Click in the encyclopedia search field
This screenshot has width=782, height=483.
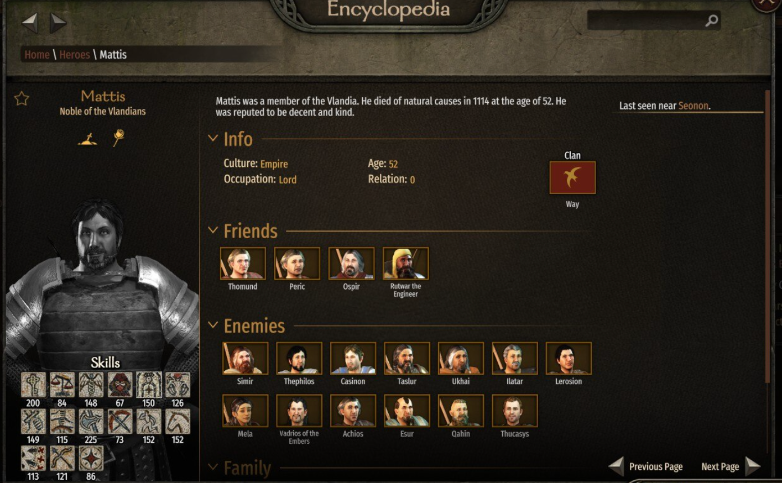[x=646, y=20]
